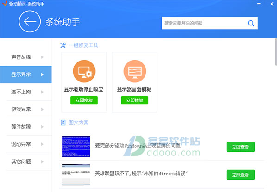
Task: Open the 连不上网 category
Action: 26,92
